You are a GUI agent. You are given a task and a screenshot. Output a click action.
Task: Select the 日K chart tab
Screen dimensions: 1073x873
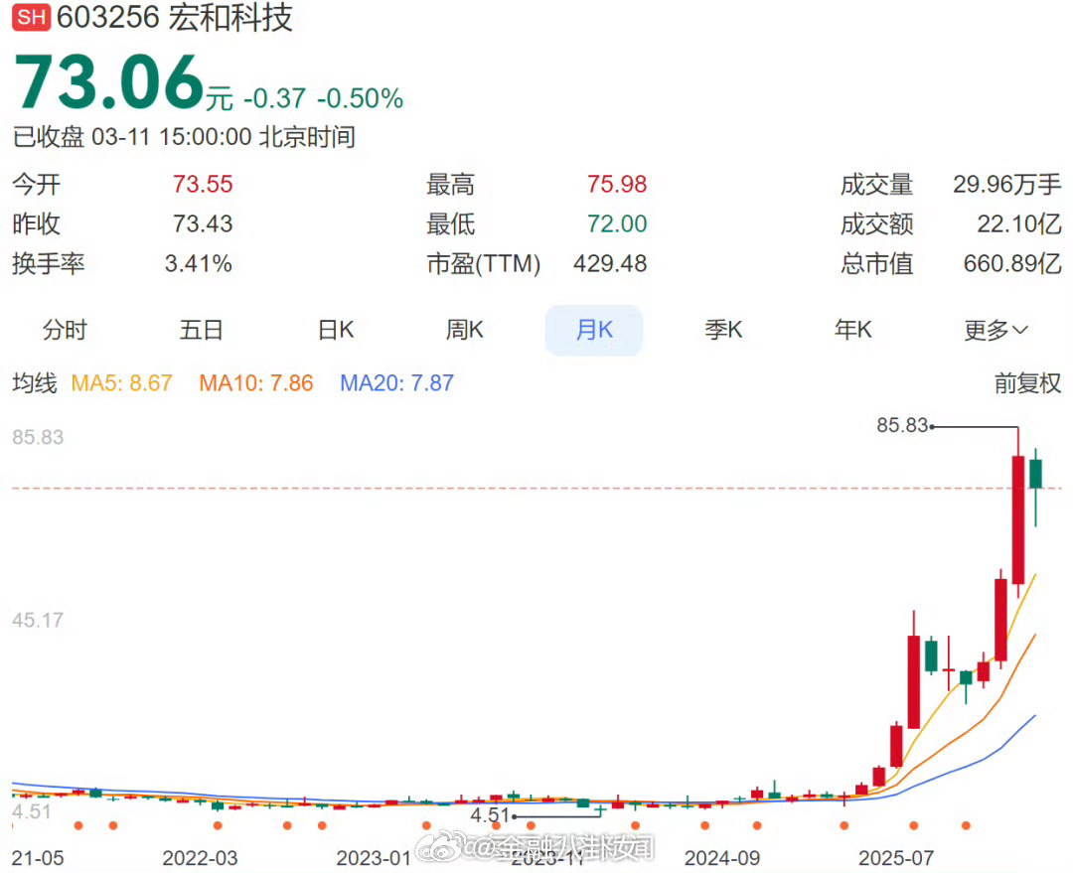point(336,330)
